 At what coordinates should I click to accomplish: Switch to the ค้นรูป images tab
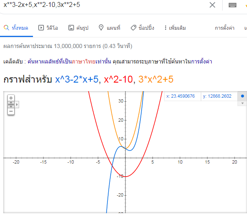pos(78,28)
